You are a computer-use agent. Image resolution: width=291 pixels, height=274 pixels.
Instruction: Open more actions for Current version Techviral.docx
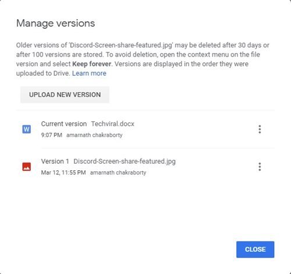point(260,129)
